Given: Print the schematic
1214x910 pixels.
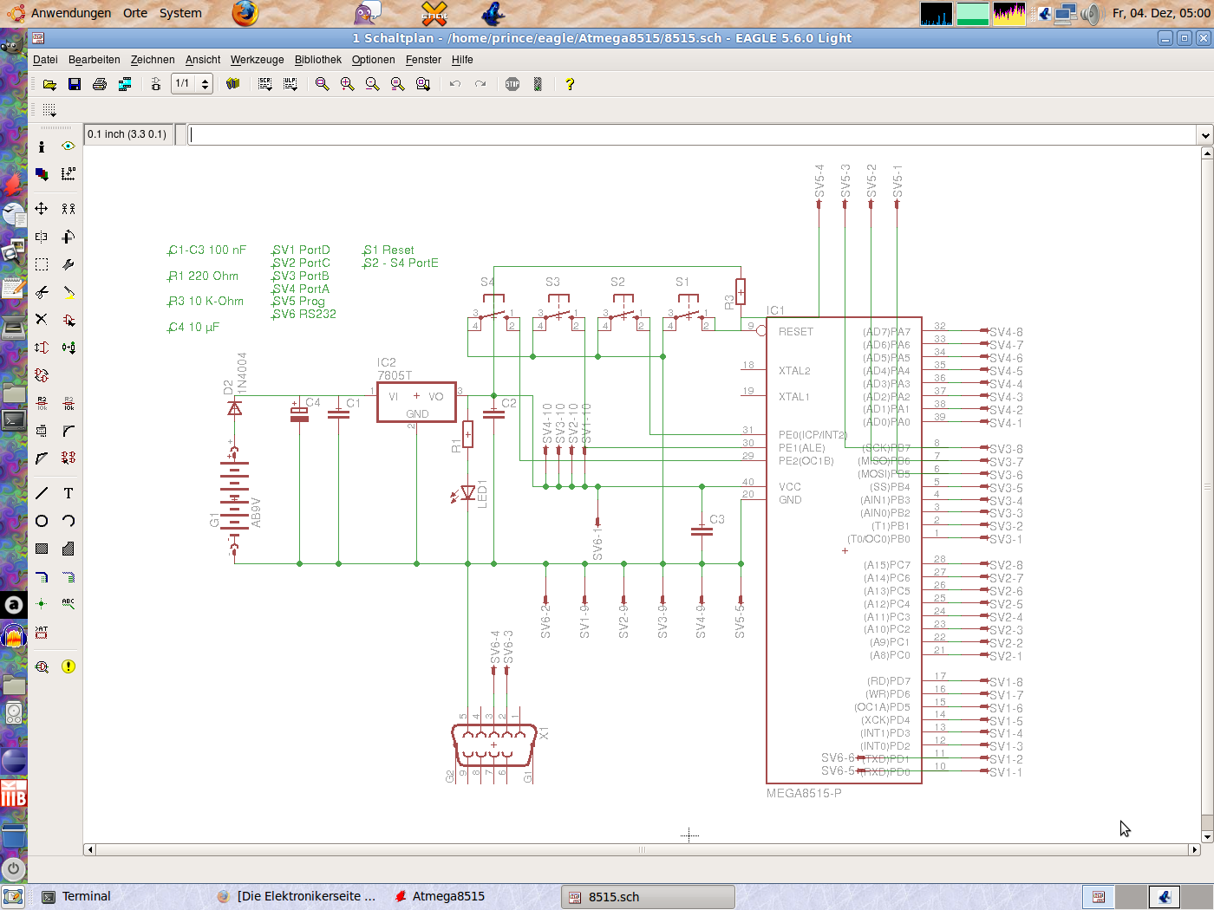Looking at the screenshot, I should [x=100, y=84].
